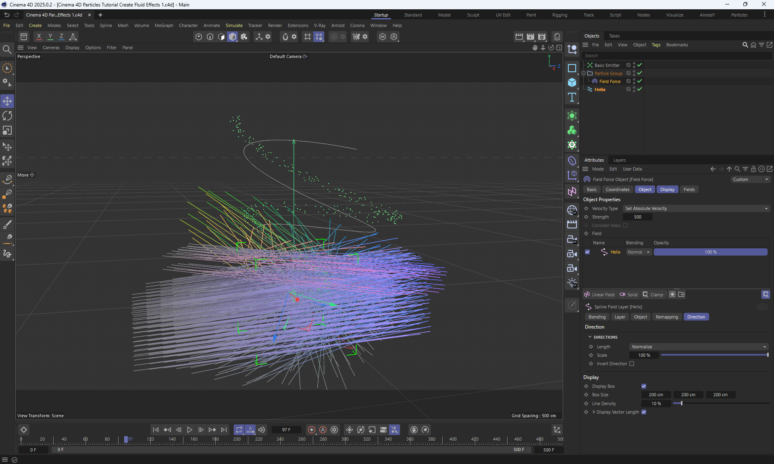Click the Cube primitive icon

(572, 83)
